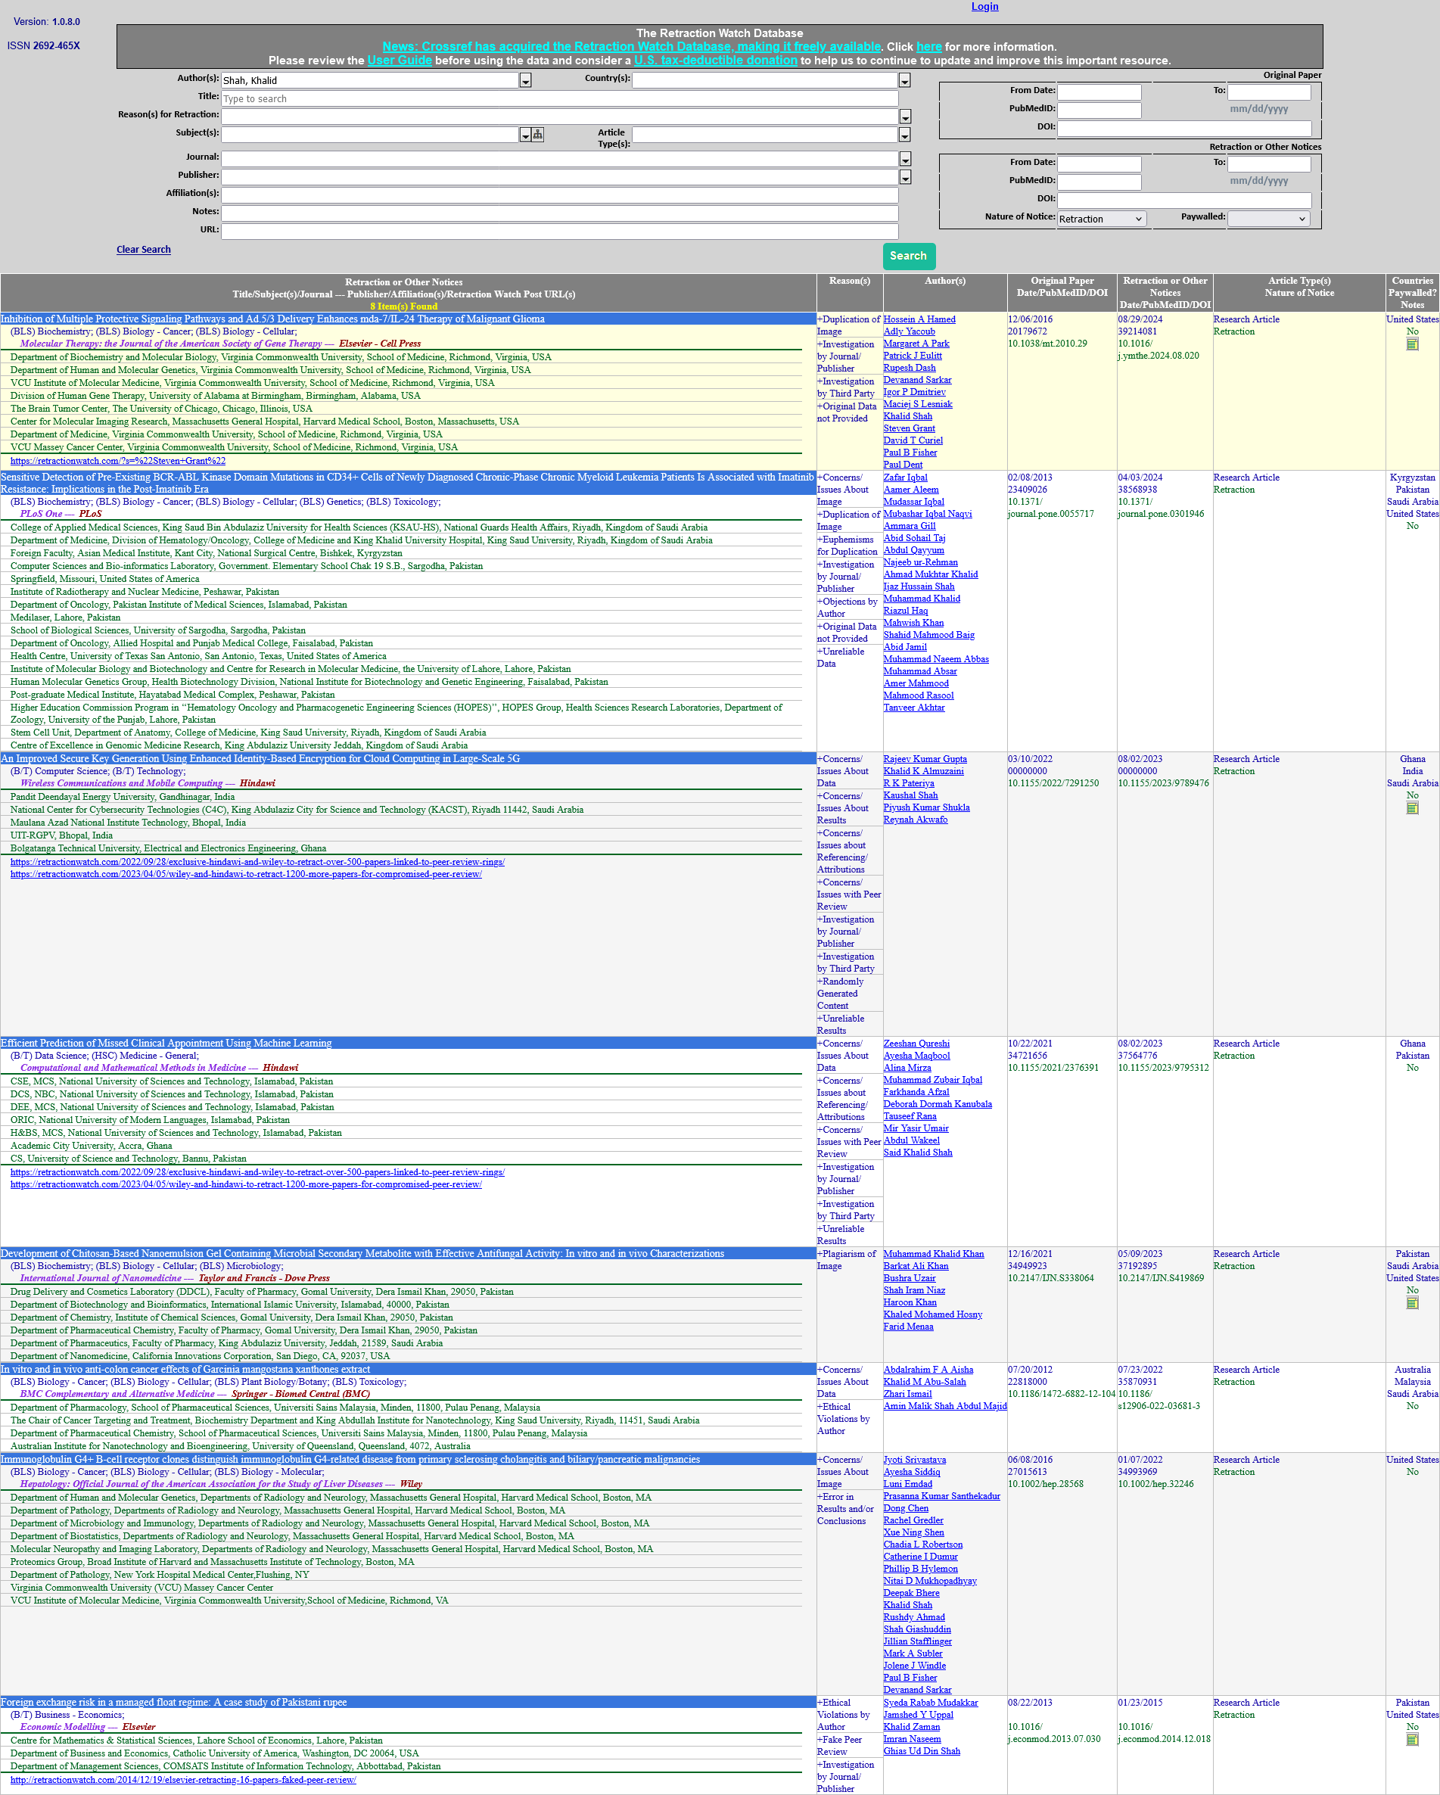1440x1795 pixels.
Task: Click the Title search input field
Action: [558, 99]
